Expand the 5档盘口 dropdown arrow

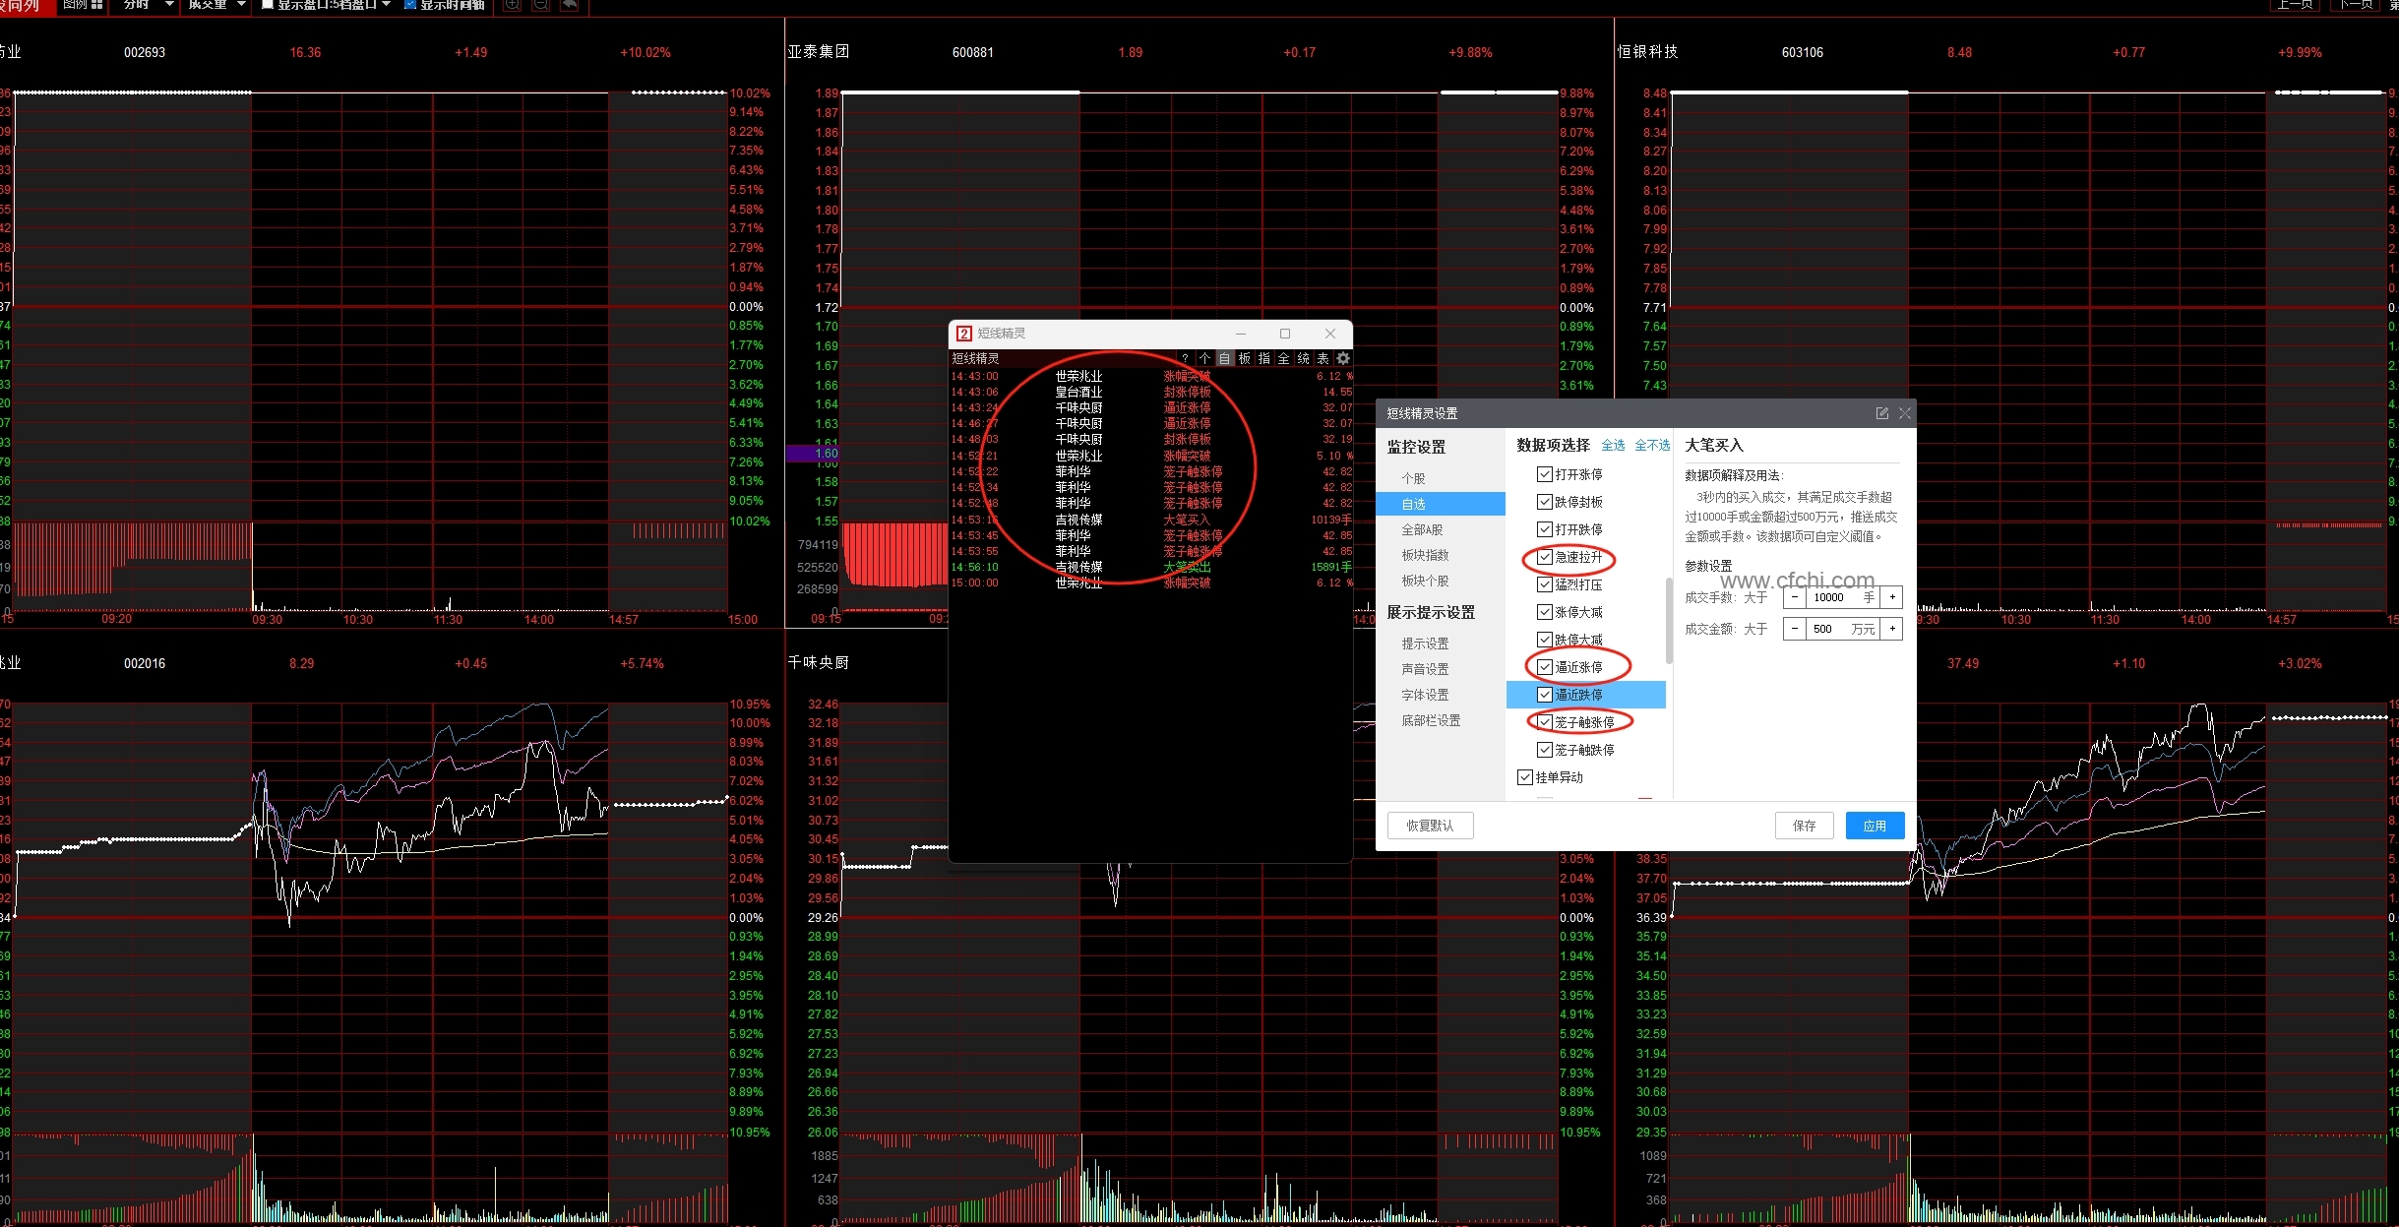coord(386,5)
